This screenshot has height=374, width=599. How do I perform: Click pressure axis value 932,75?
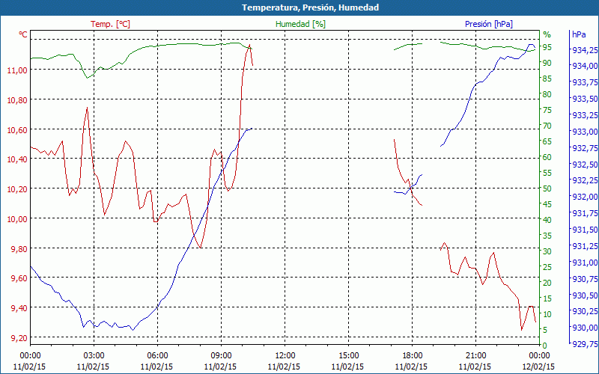(x=585, y=148)
